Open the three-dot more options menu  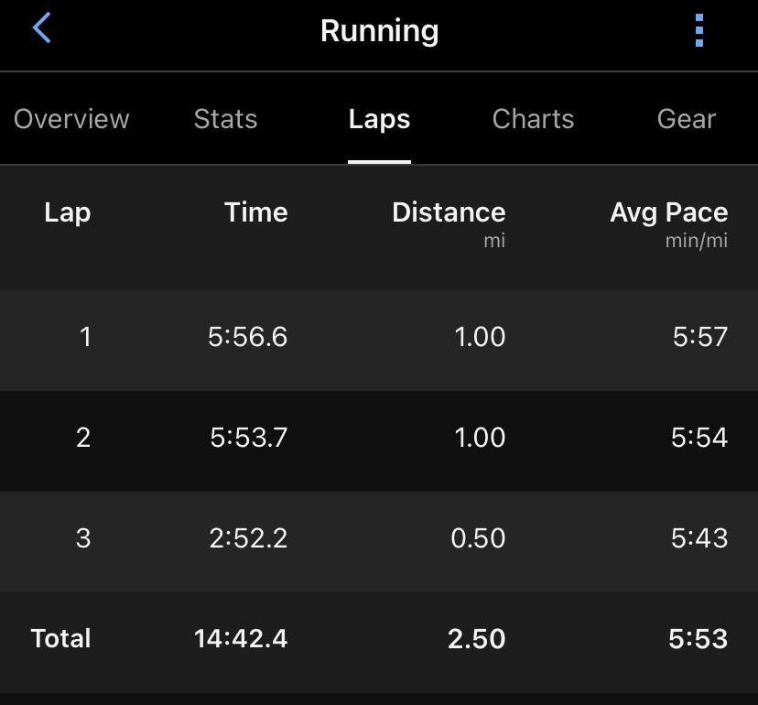pyautogui.click(x=699, y=31)
